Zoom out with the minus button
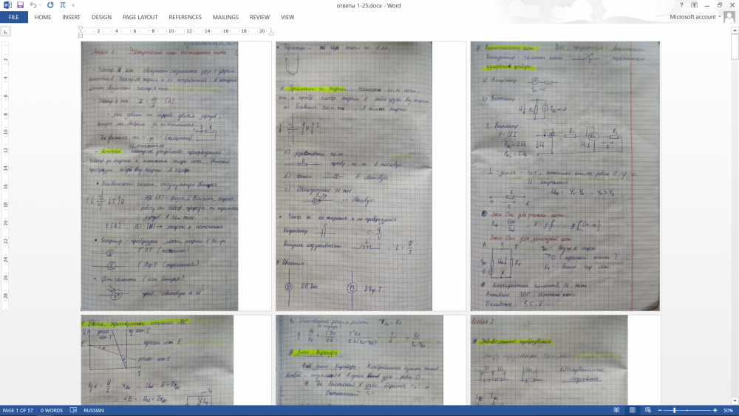The image size is (739, 416). coord(660,410)
